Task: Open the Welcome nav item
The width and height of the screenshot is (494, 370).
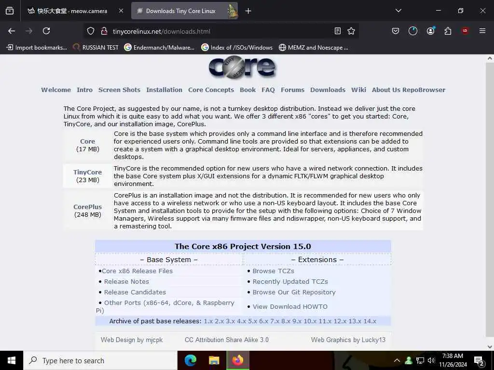Action: pyautogui.click(x=56, y=90)
